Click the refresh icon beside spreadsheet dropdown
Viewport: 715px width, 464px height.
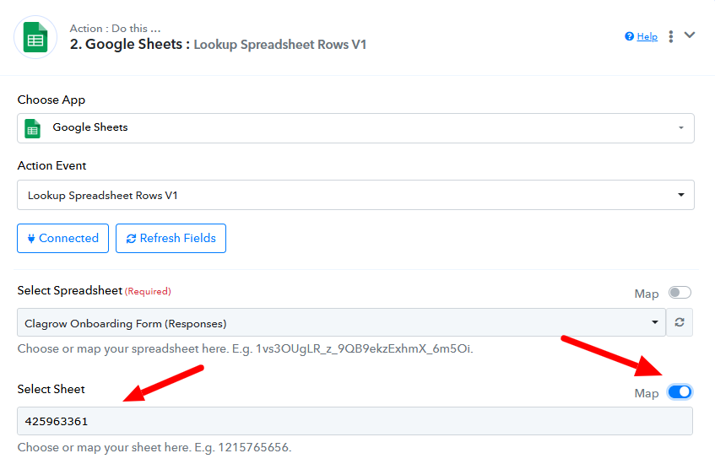pos(680,323)
